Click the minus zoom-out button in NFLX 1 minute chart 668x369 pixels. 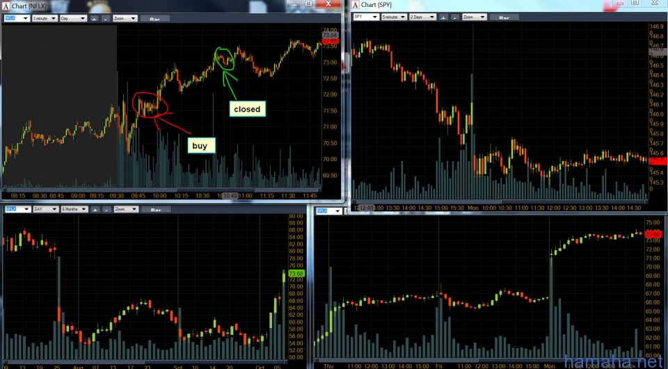pos(106,18)
